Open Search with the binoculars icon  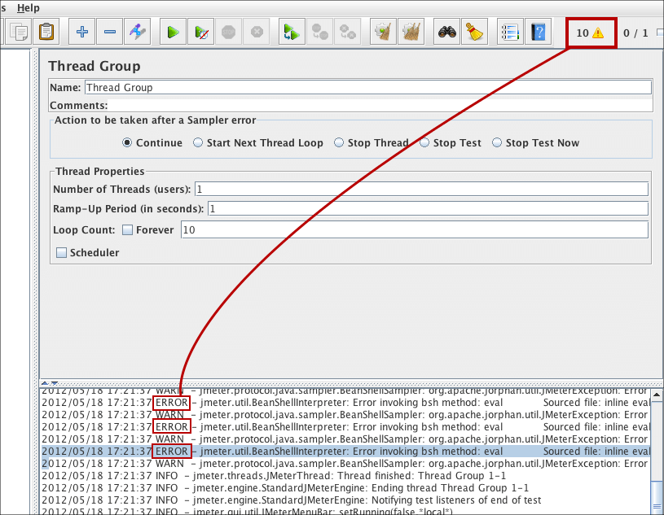click(x=446, y=33)
